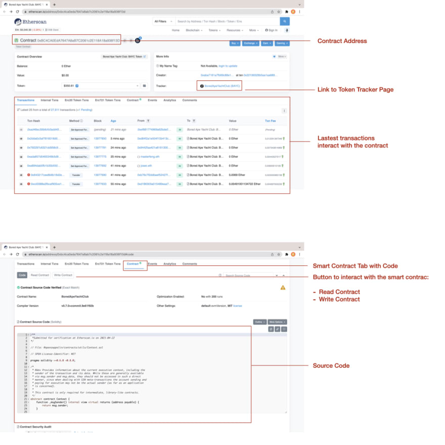Open the orange profile avatar in top window
445x445 pixels.
point(293,12)
